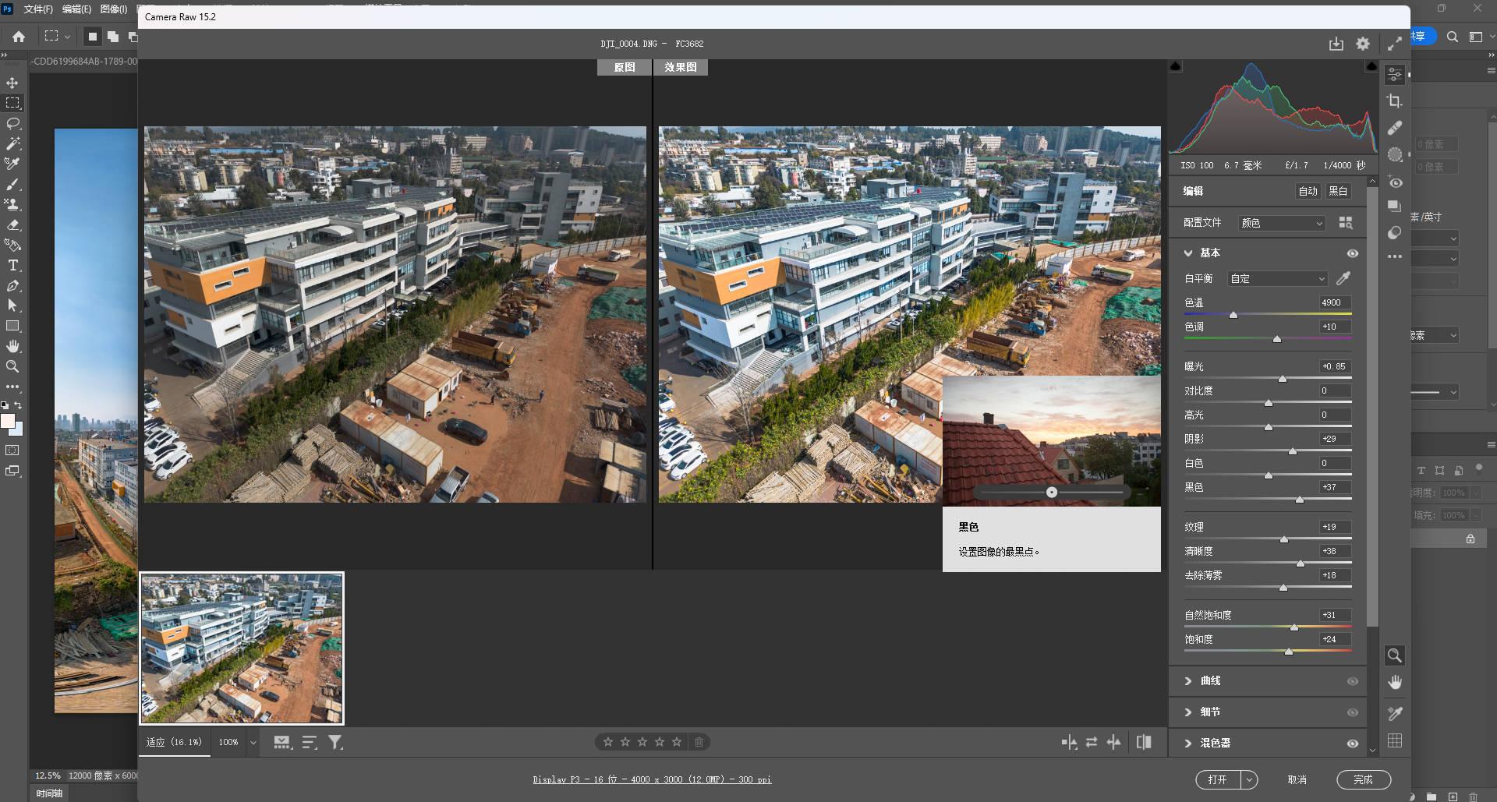Toggle Photoshop quick mask mode
Image resolution: width=1497 pixels, height=802 pixels.
pyautogui.click(x=12, y=450)
